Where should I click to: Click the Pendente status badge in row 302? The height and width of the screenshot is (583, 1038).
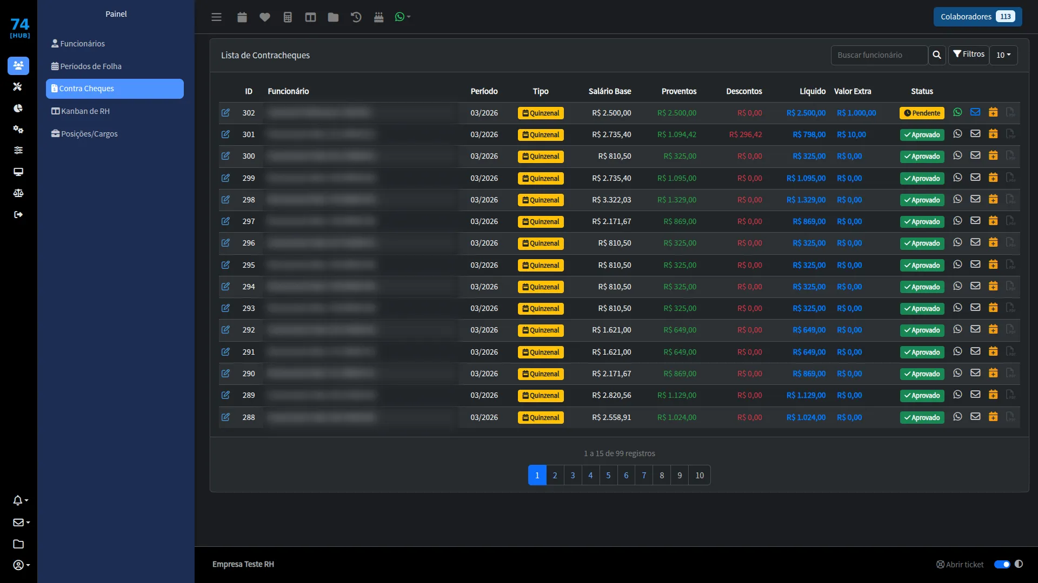pos(922,113)
